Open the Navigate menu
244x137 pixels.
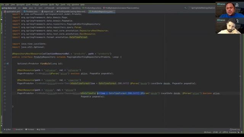pyautogui.click(x=20, y=5)
